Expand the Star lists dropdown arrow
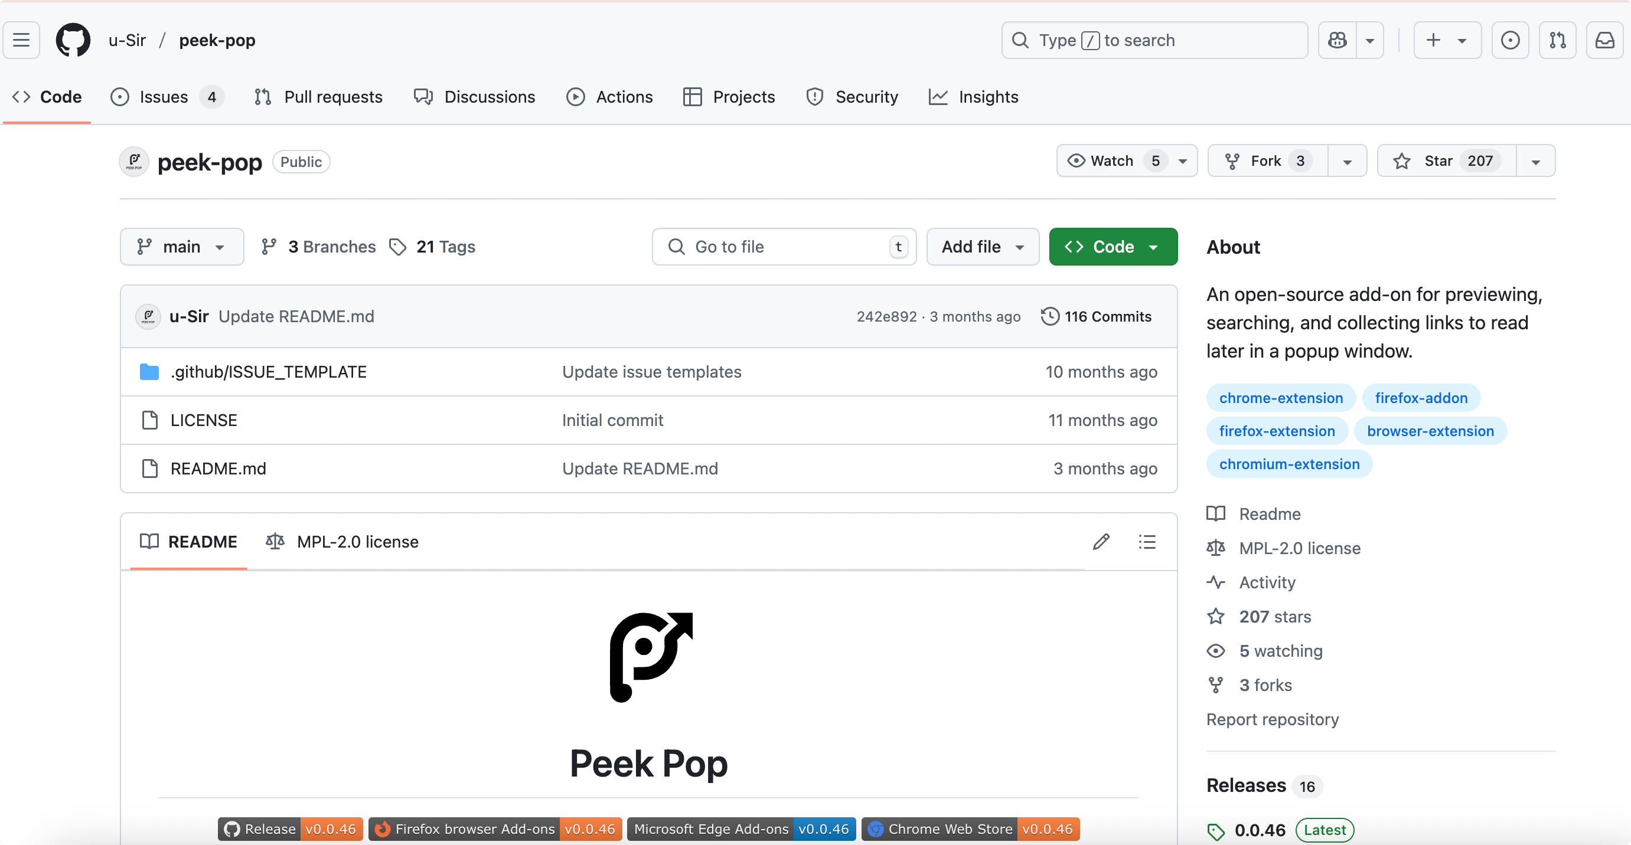This screenshot has width=1631, height=845. (x=1535, y=161)
